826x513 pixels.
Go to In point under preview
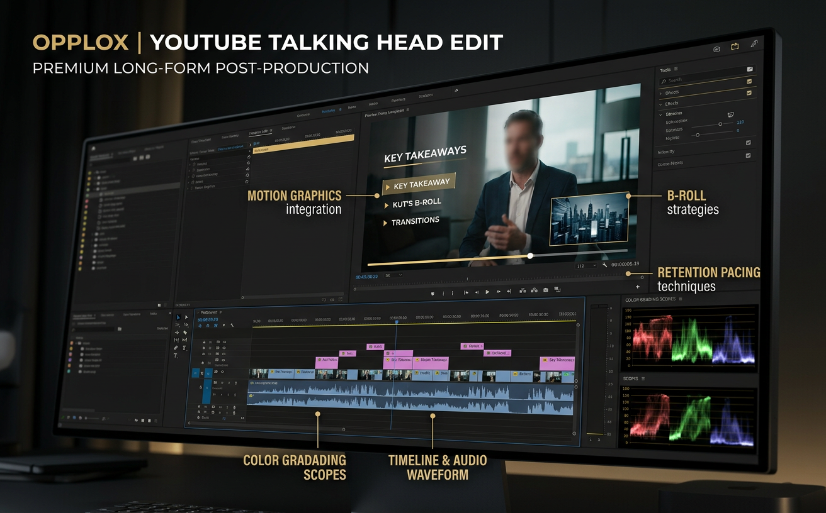point(466,292)
